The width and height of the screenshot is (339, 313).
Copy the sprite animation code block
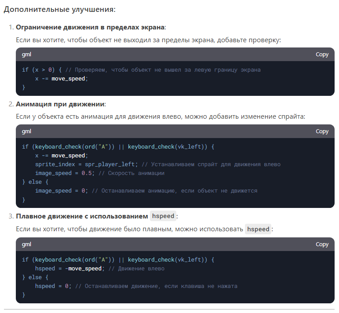[322, 131]
